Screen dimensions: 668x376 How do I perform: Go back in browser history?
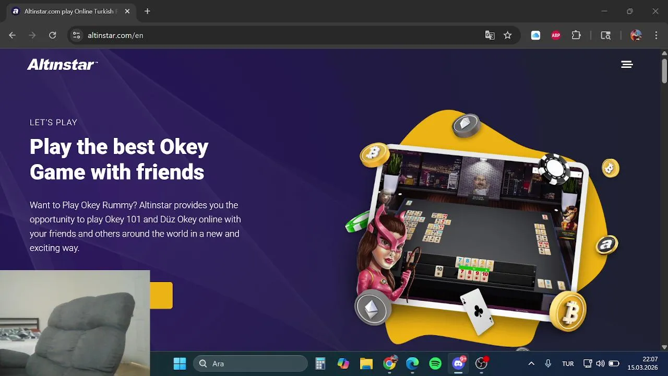pyautogui.click(x=13, y=35)
